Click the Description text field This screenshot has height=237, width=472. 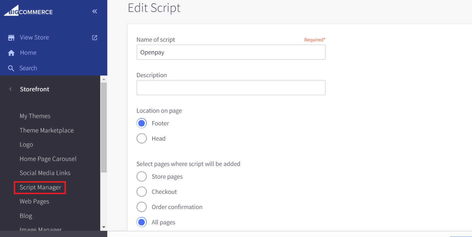(231, 88)
